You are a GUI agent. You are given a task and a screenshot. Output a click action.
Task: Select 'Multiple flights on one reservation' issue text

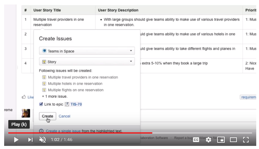pos(76,90)
